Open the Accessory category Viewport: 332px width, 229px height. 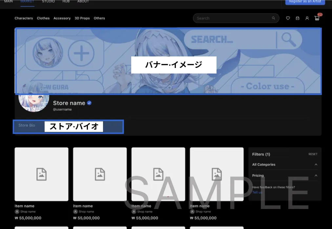point(62,18)
